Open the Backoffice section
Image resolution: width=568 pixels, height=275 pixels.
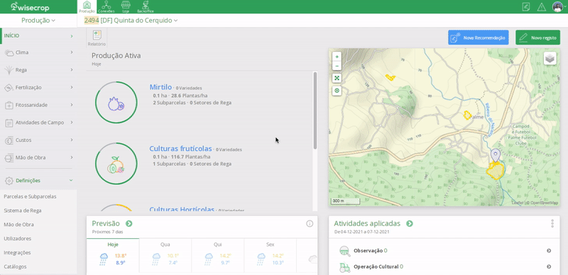(146, 6)
